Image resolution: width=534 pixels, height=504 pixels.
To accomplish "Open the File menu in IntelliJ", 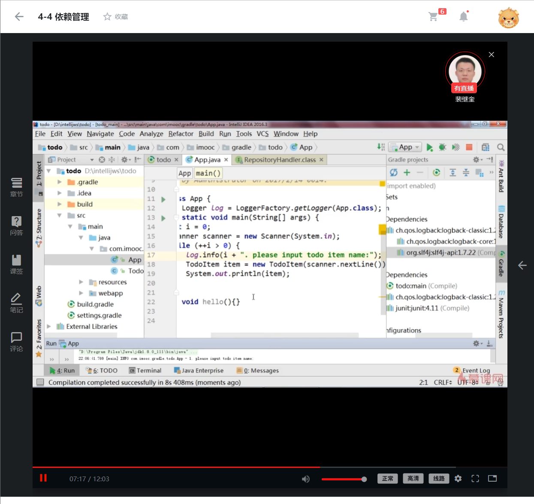I will coord(40,134).
